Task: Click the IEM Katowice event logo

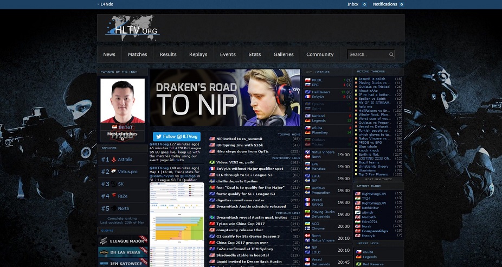Action: tap(104, 264)
